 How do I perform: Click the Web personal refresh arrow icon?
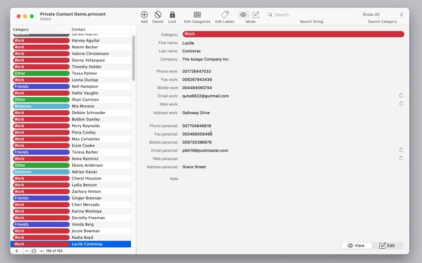tap(401, 158)
